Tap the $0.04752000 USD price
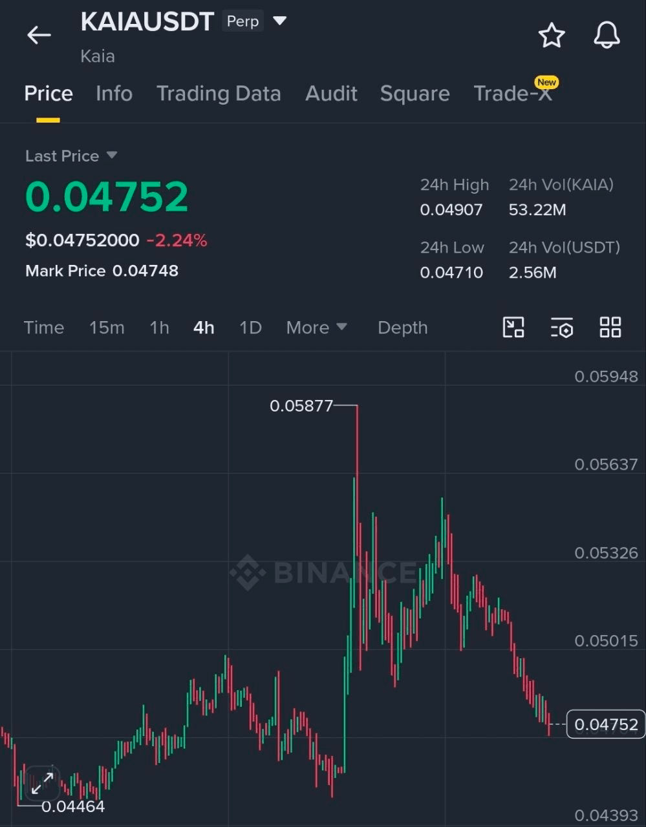The height and width of the screenshot is (827, 646). tap(82, 240)
